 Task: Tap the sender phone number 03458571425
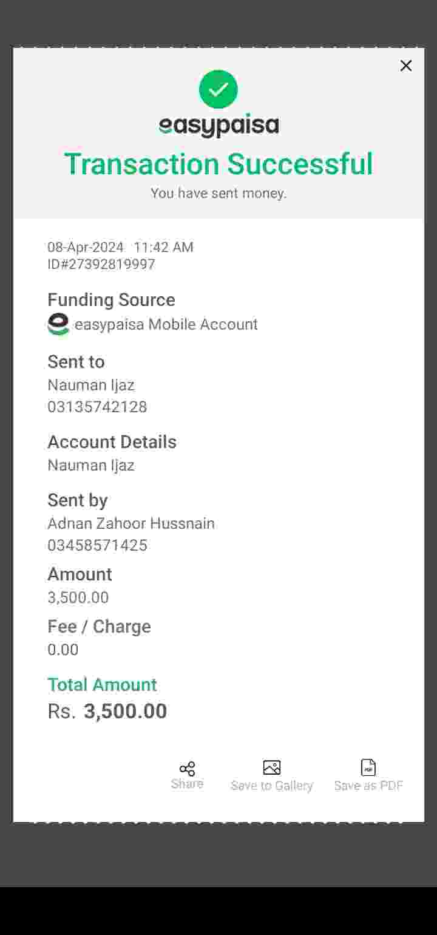point(97,545)
